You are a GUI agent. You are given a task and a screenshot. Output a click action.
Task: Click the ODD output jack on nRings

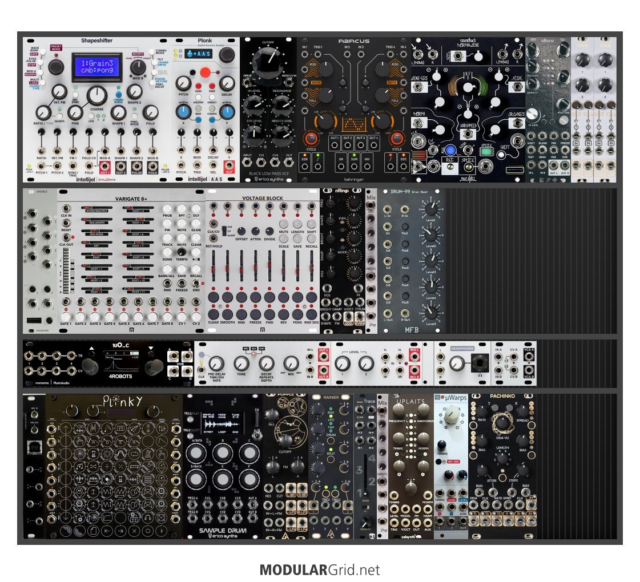tap(348, 316)
